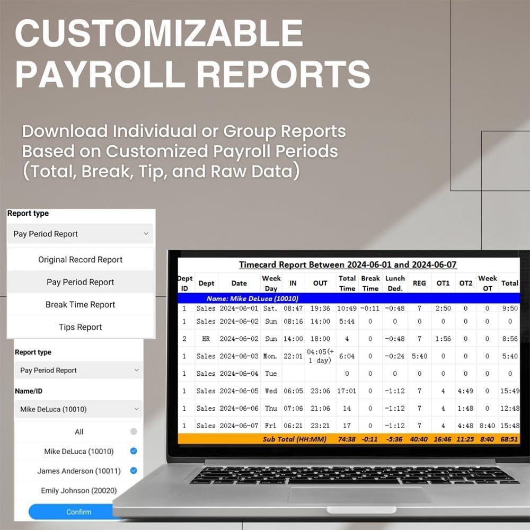Pick the highlighted Pay Period Report list entry

80,282
